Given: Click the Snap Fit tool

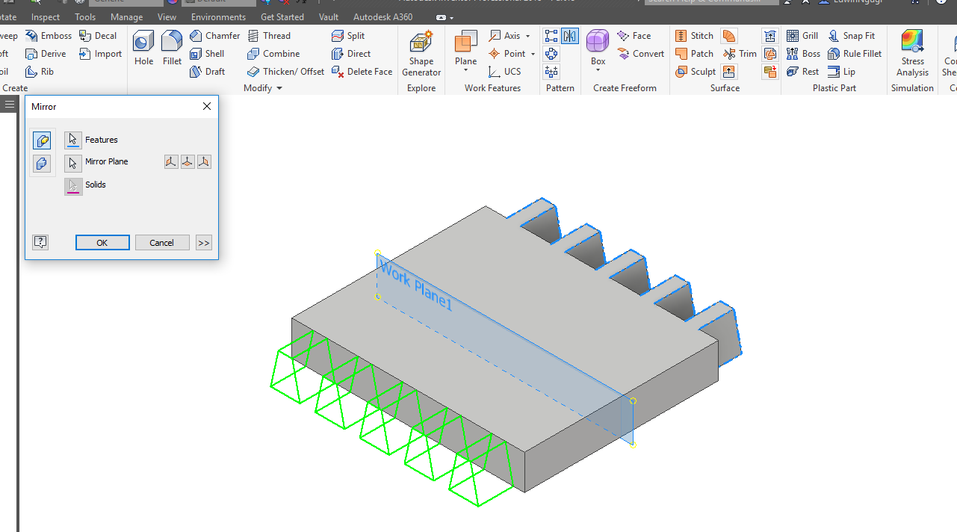Looking at the screenshot, I should pyautogui.click(x=852, y=36).
